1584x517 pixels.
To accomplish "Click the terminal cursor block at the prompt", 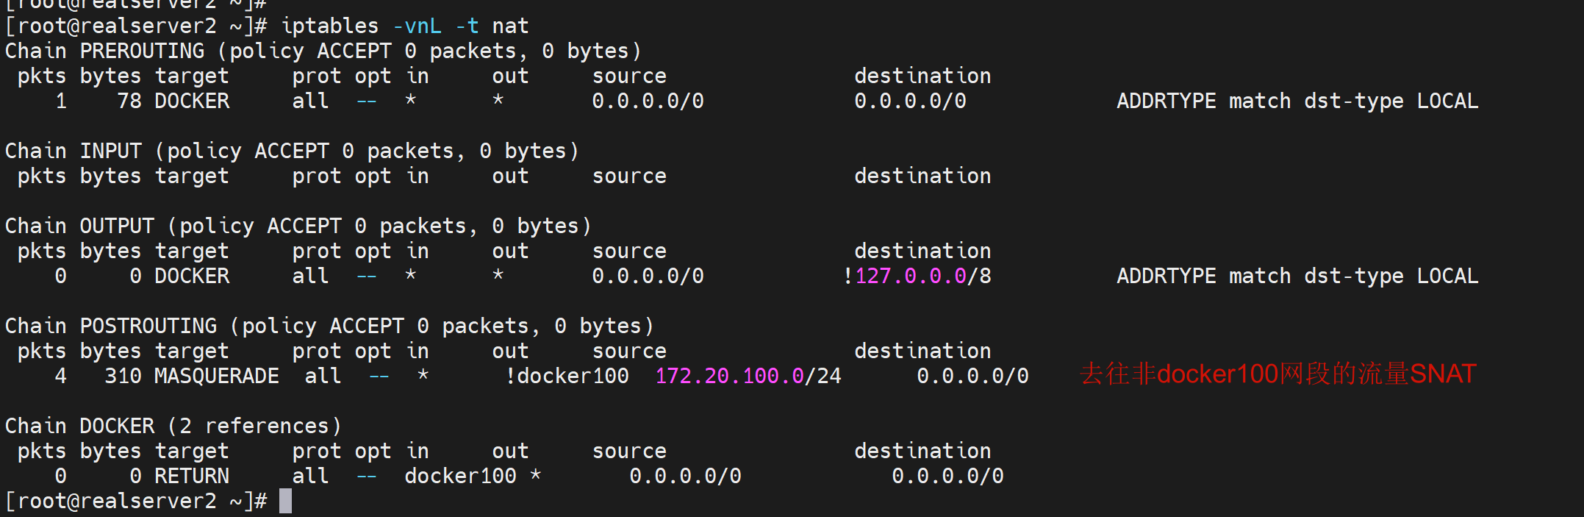I will pyautogui.click(x=285, y=502).
